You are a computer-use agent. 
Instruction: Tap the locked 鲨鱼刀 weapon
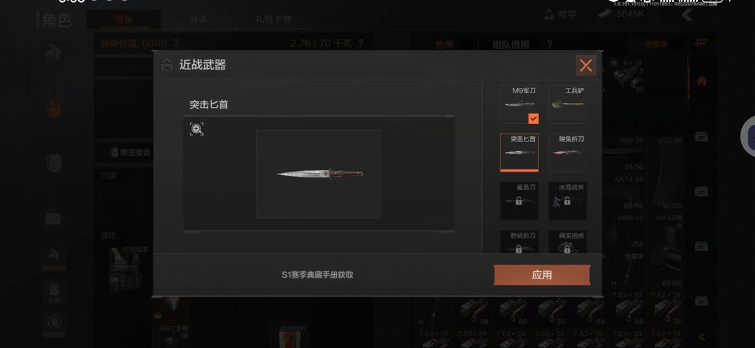pyautogui.click(x=519, y=201)
